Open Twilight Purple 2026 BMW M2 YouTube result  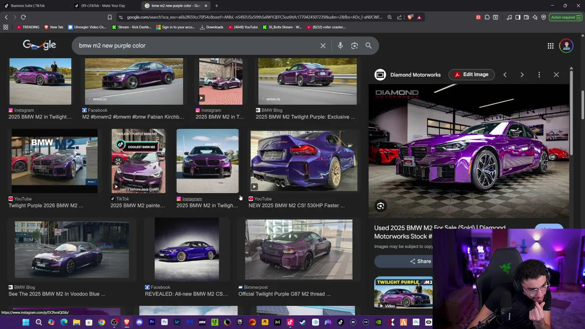click(x=54, y=161)
